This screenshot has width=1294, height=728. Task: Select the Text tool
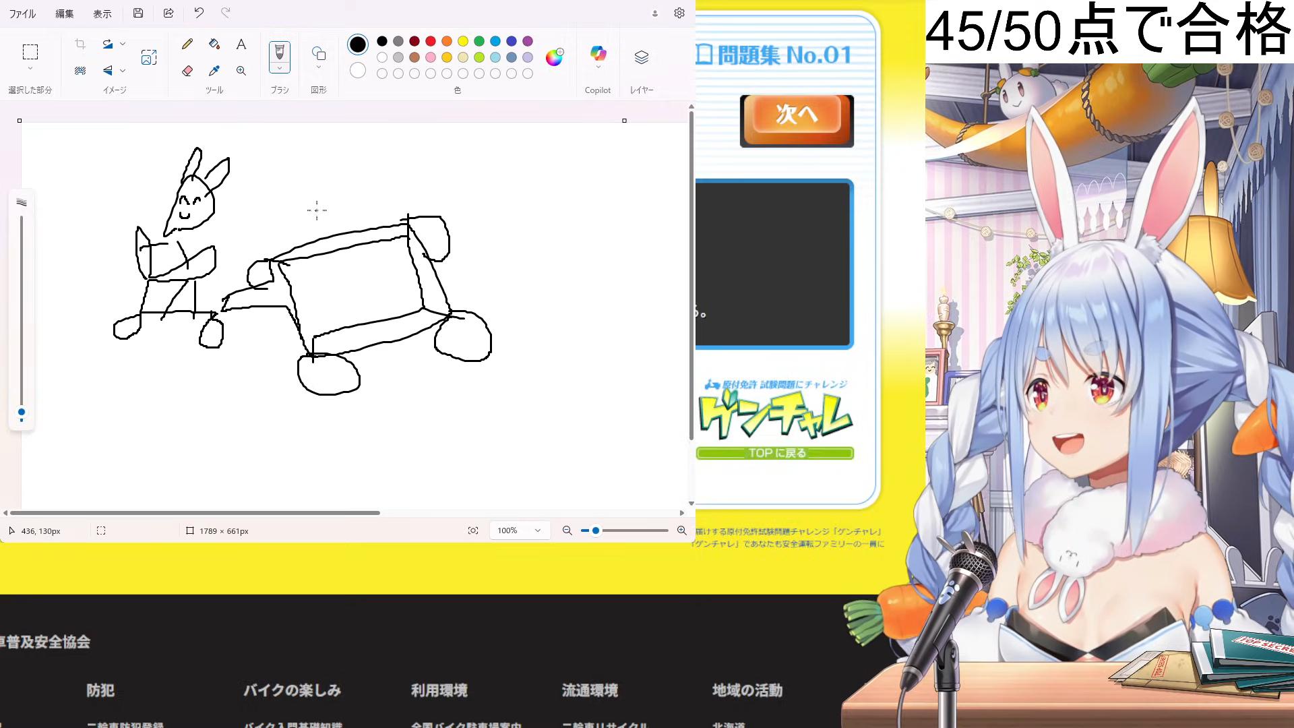[241, 44]
